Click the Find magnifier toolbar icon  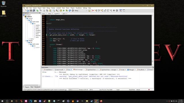pos(54,11)
